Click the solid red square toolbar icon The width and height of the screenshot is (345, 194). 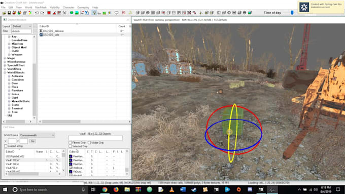tap(49, 13)
